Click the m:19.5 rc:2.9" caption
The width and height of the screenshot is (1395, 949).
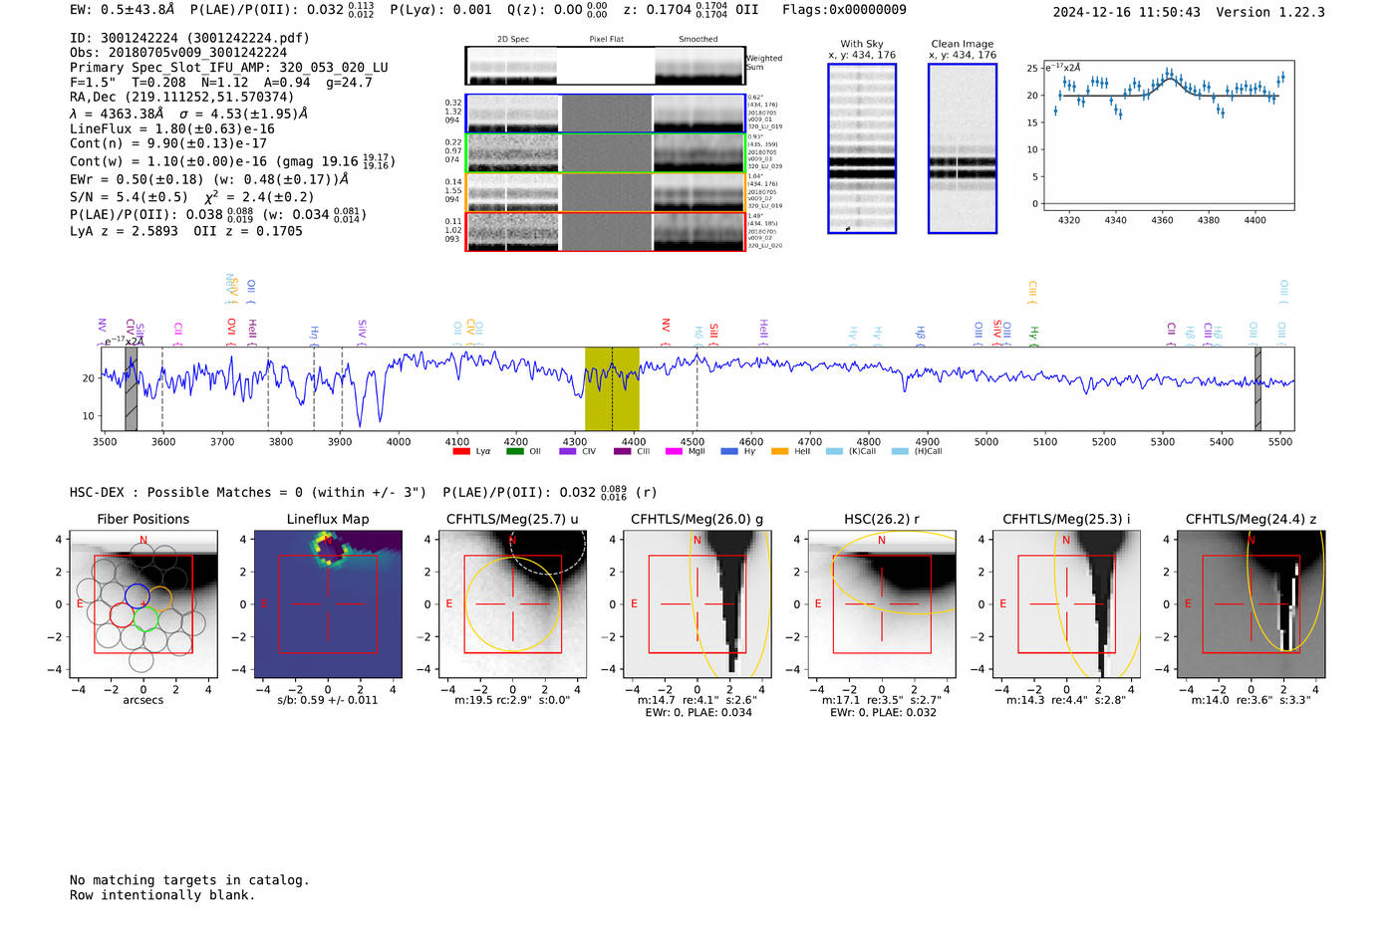coord(512,700)
